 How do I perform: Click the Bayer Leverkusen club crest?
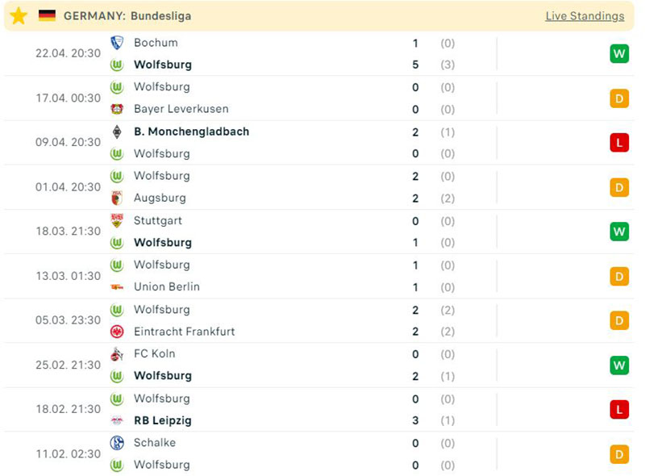pyautogui.click(x=117, y=109)
